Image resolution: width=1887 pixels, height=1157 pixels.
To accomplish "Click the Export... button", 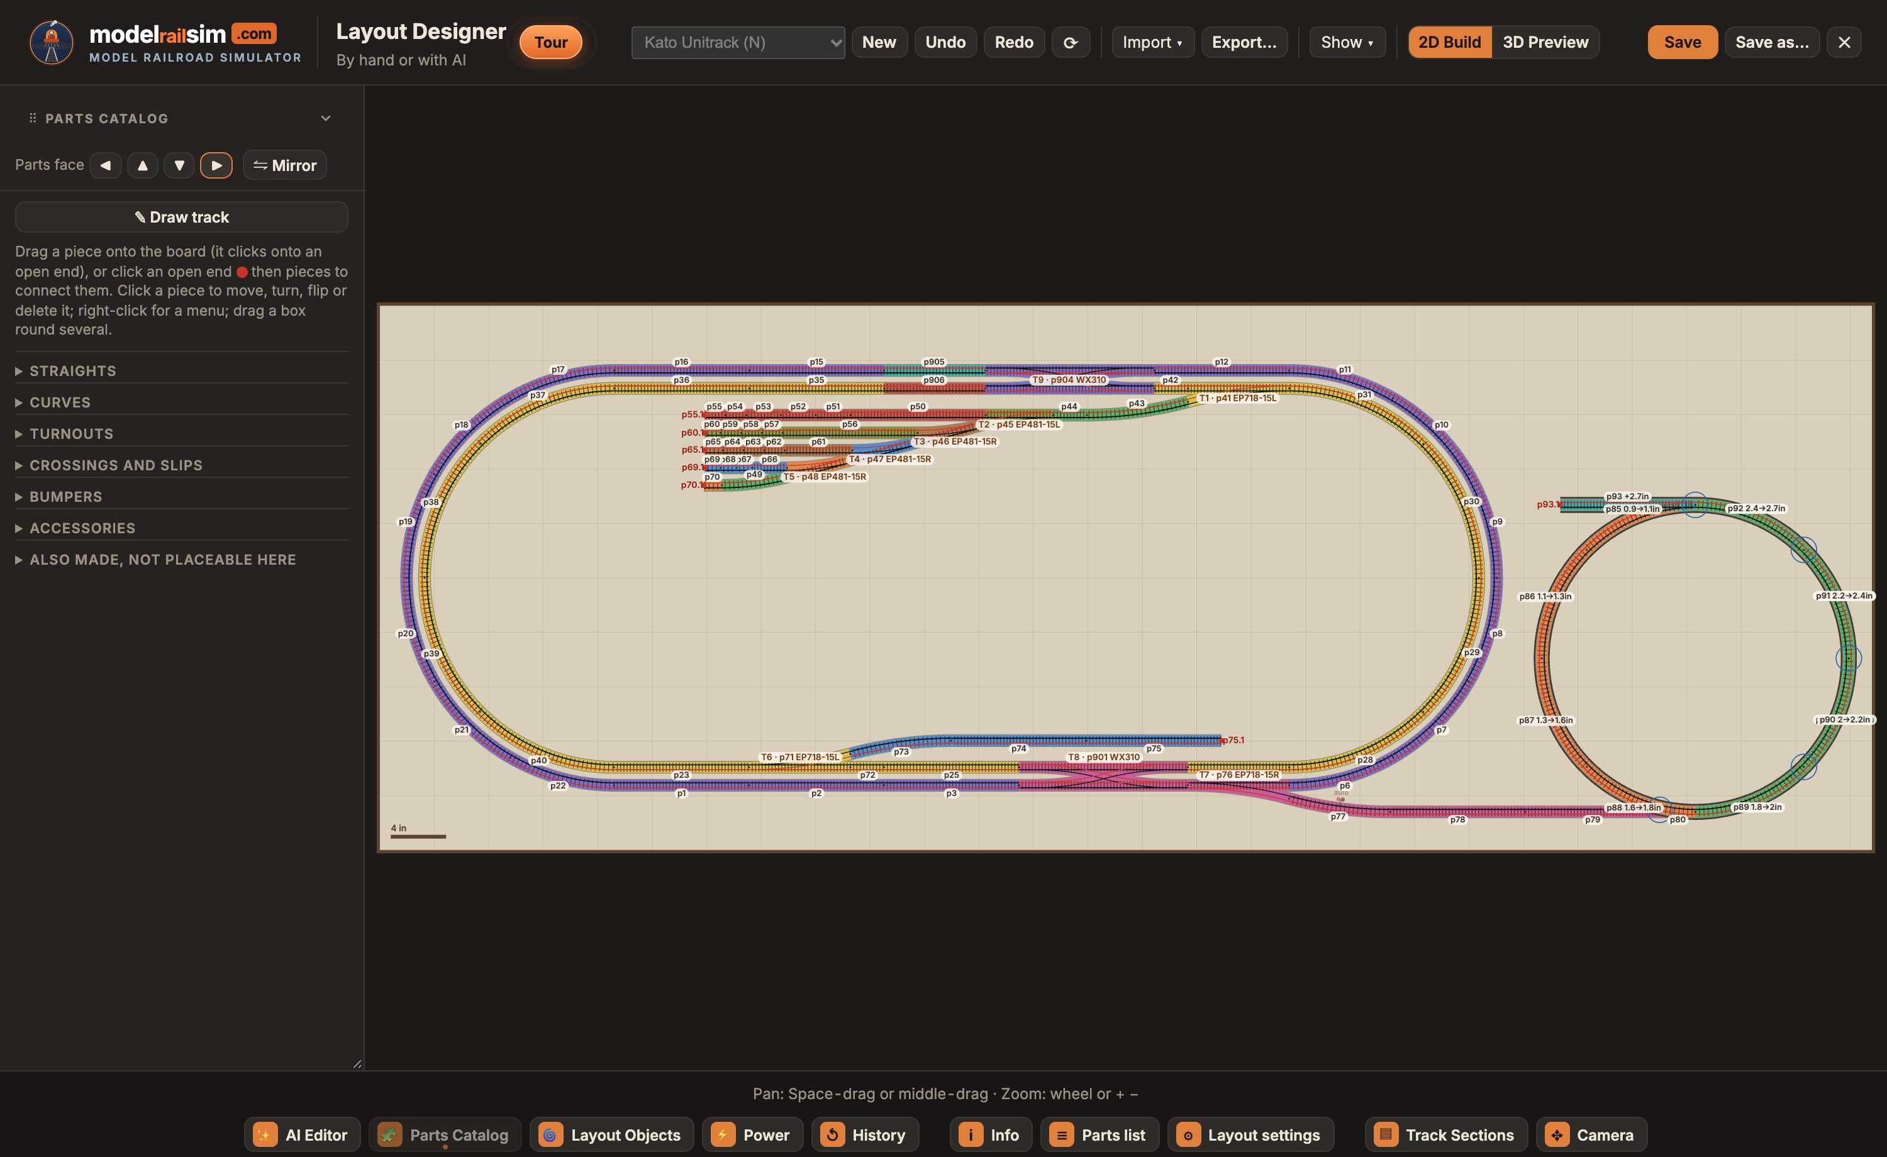I will tap(1244, 42).
